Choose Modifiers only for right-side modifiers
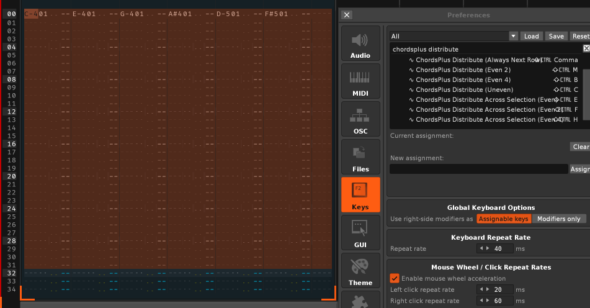 coord(558,219)
